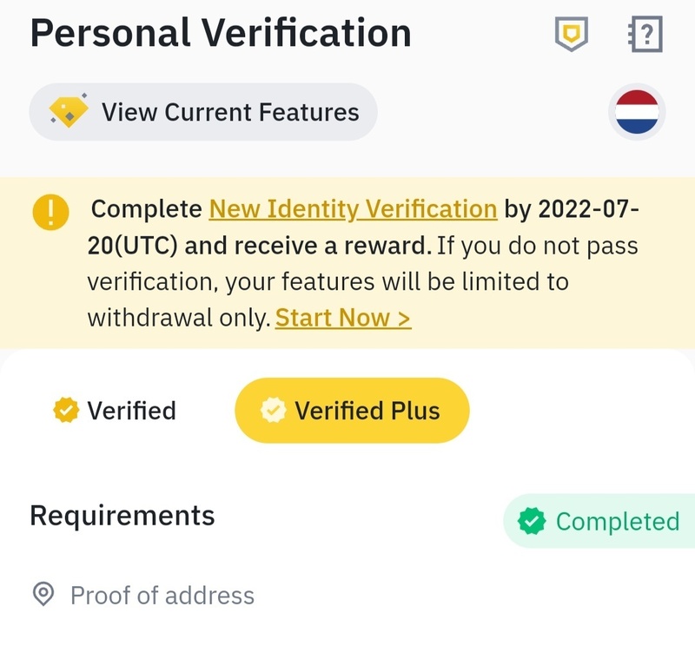Tap the green checkmark in Completed badge

point(532,521)
